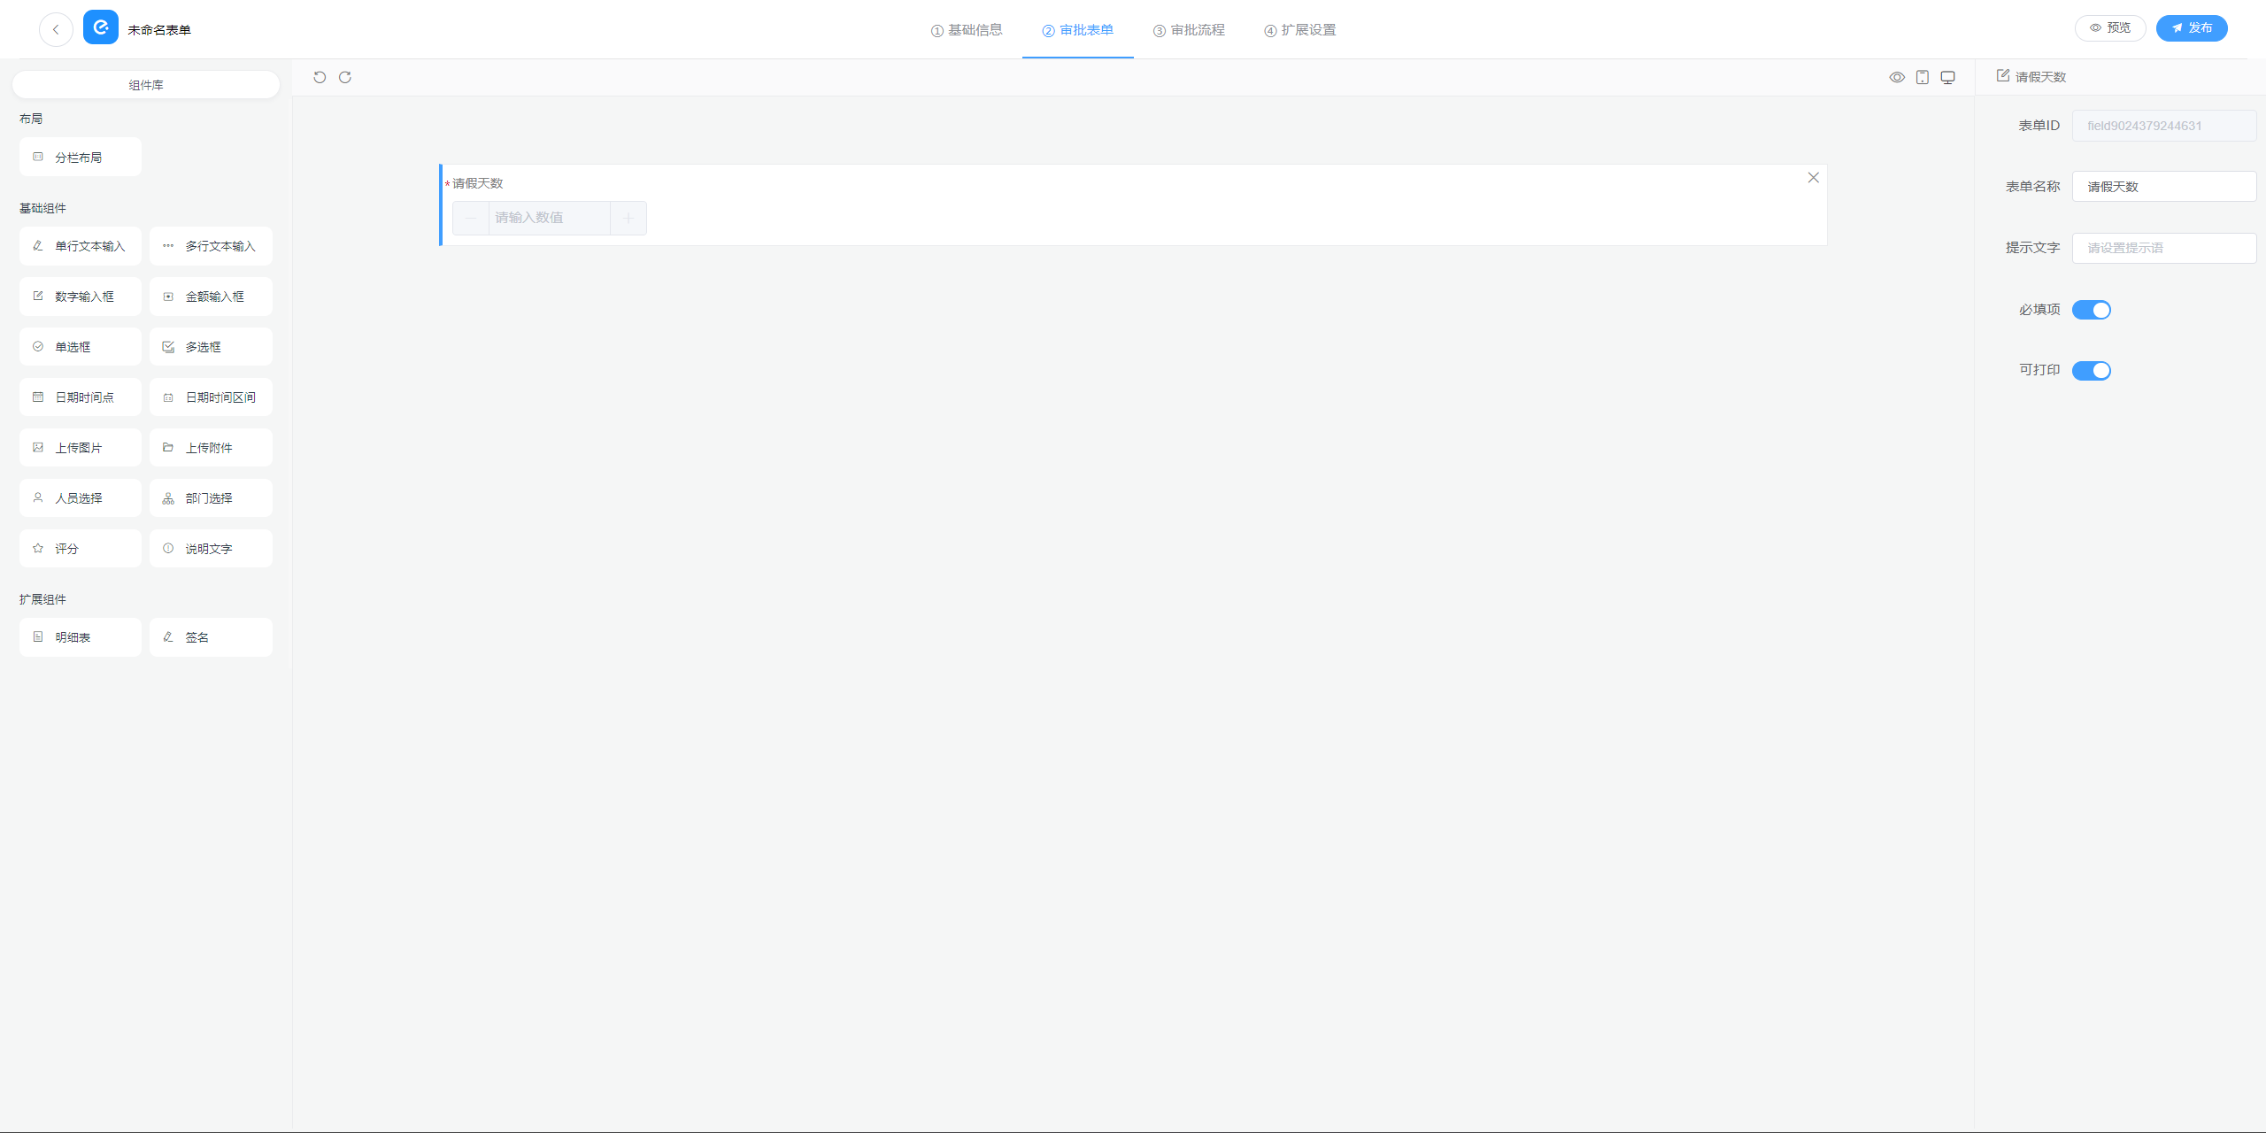This screenshot has height=1133, width=2266.
Task: Click the 发布 publish button
Action: [2192, 28]
